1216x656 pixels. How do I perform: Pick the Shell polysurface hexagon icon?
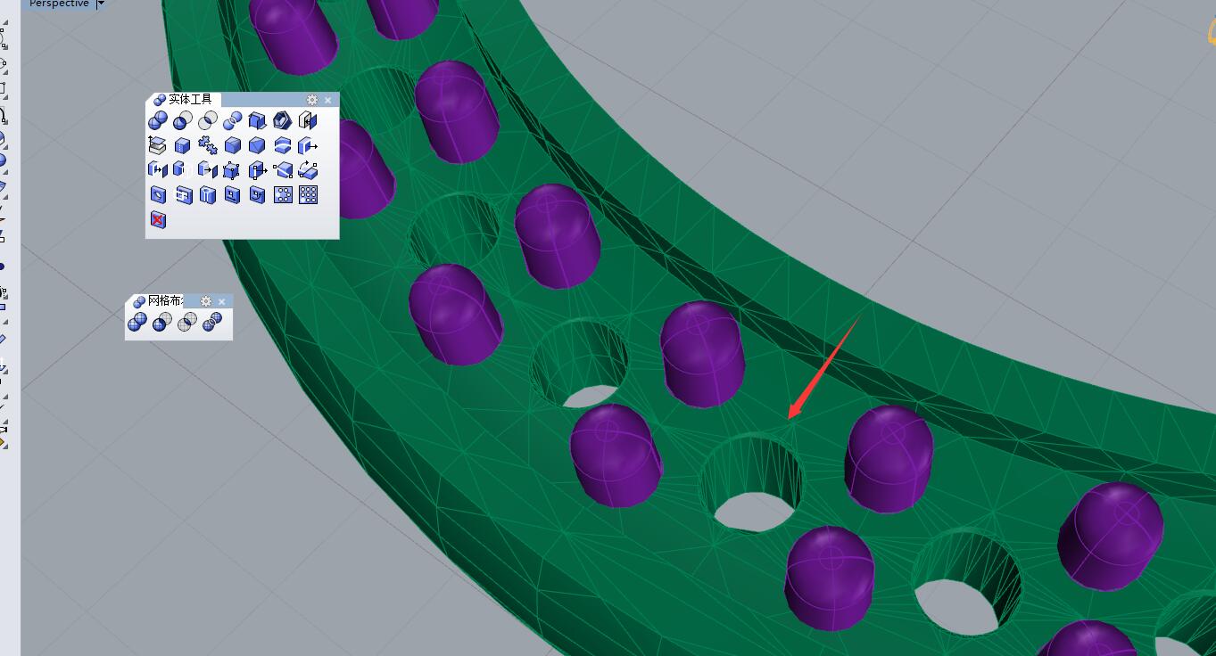point(283,120)
